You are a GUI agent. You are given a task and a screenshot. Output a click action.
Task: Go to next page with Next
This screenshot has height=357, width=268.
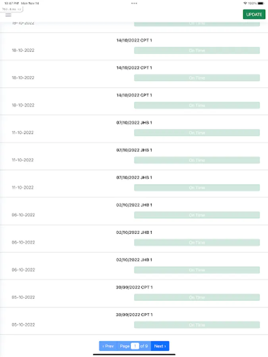[160, 346]
